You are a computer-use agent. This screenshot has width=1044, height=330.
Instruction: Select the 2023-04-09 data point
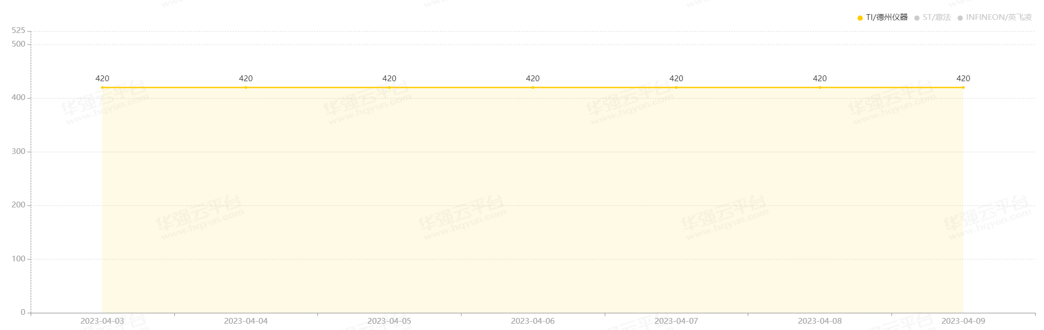point(963,87)
